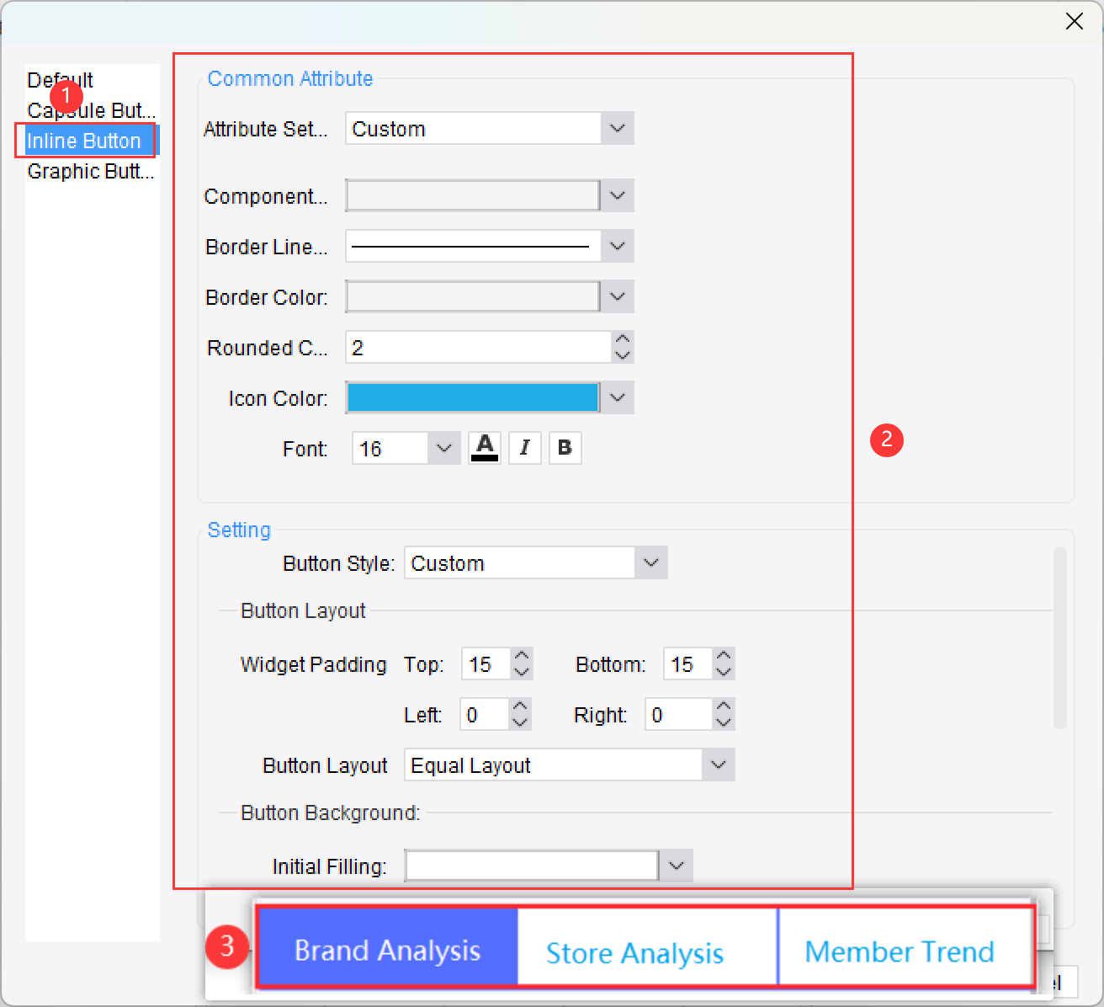Increment the Top widget padding value

523,657
